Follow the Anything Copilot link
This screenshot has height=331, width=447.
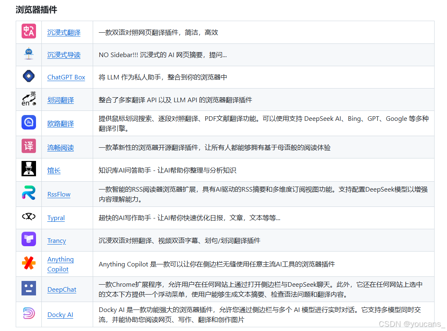point(60,264)
